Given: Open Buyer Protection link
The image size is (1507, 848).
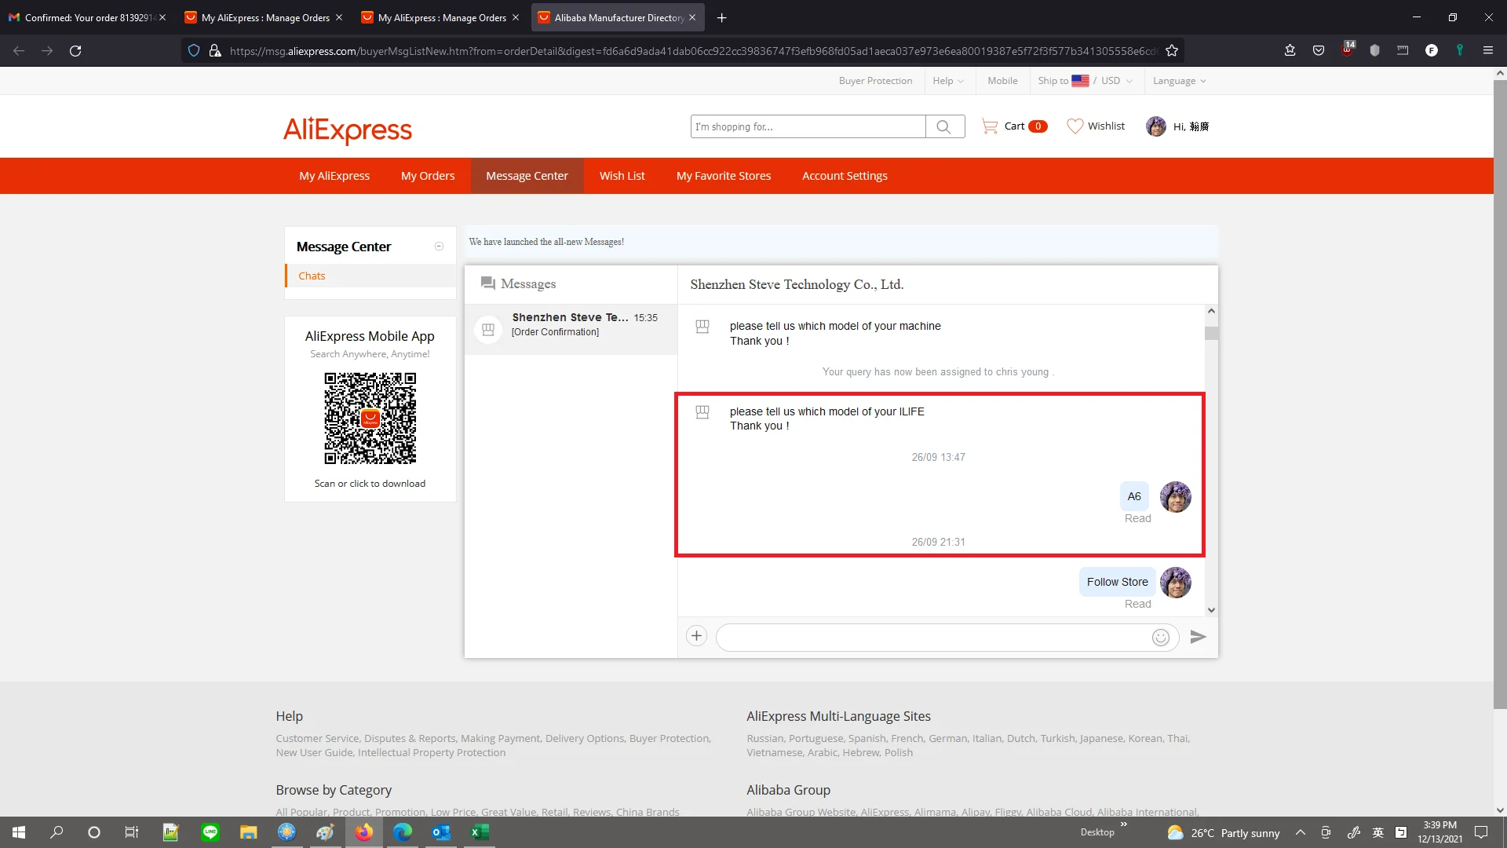Looking at the screenshot, I should click(875, 81).
